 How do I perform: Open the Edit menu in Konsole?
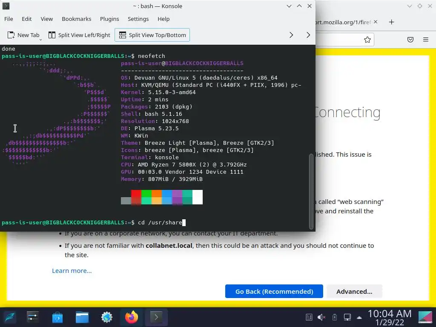click(x=27, y=19)
